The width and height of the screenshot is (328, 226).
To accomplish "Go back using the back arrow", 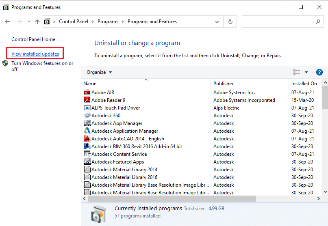I will [x=7, y=22].
